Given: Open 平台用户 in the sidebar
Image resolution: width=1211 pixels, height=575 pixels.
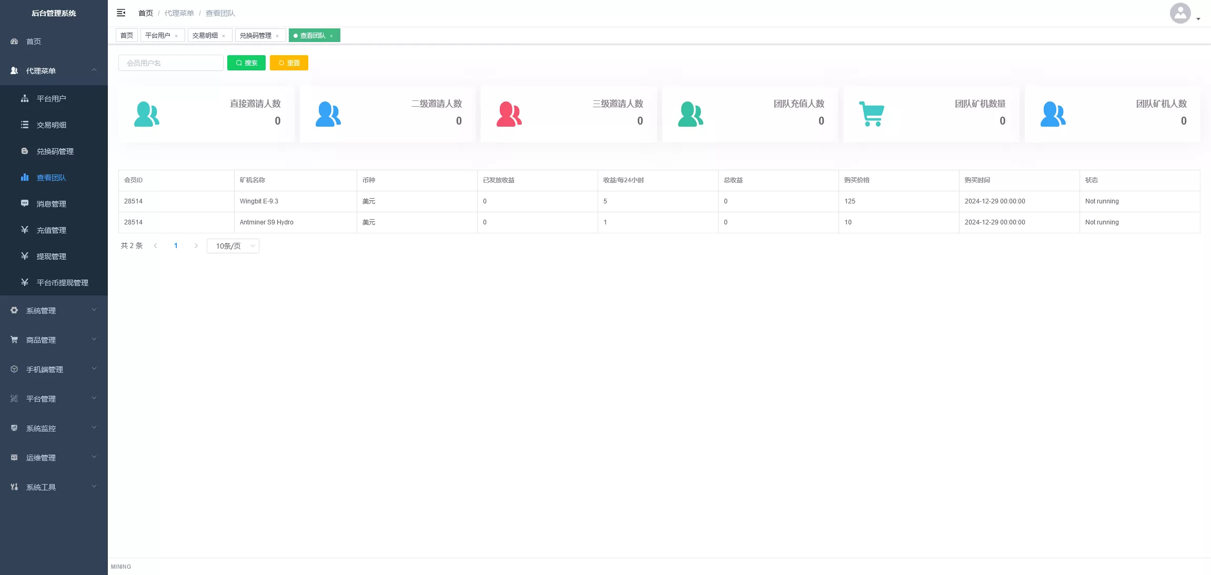Looking at the screenshot, I should 51,99.
